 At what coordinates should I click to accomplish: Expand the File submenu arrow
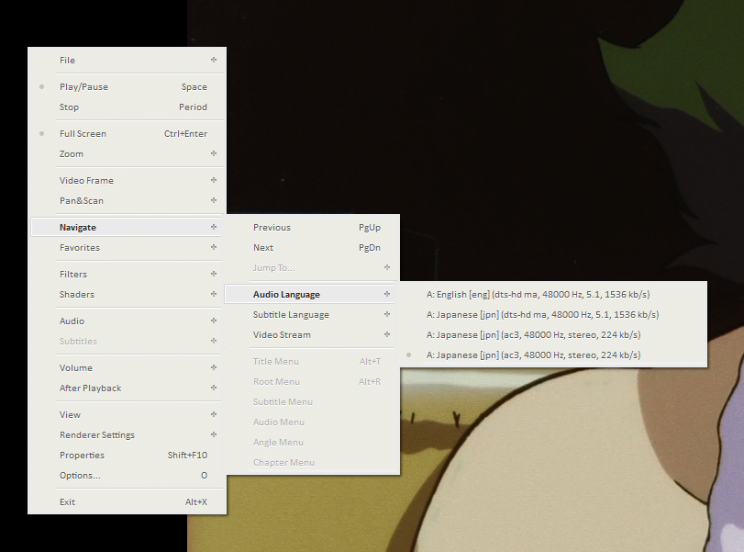point(213,61)
